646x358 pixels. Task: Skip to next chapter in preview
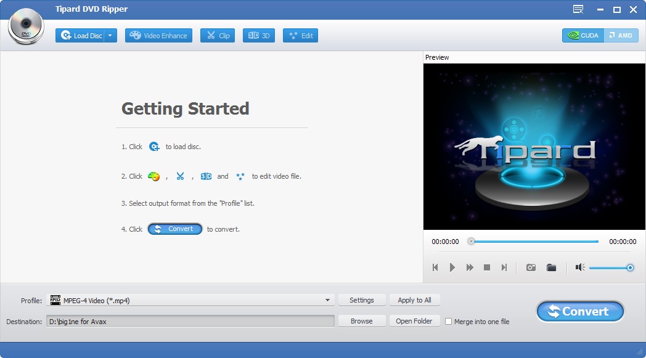pyautogui.click(x=504, y=267)
